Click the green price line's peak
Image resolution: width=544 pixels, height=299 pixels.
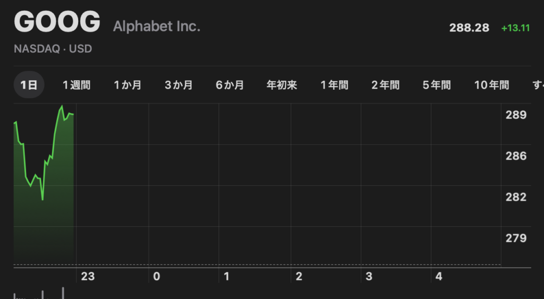coord(62,106)
